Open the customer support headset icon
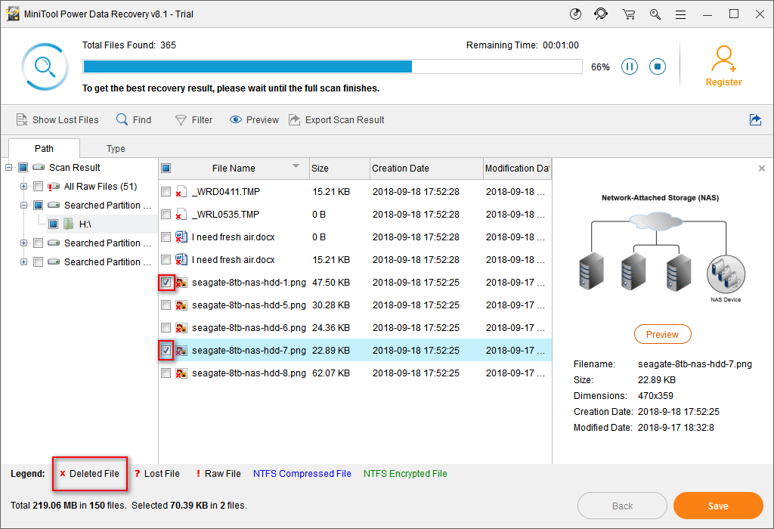The height and width of the screenshot is (529, 774). [x=601, y=14]
